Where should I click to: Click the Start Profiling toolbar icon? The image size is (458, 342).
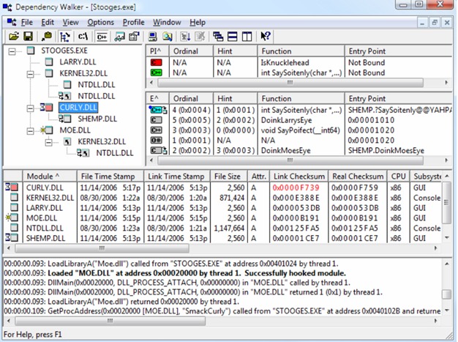click(x=186, y=37)
